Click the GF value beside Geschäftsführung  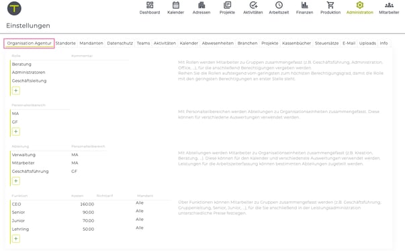point(74,172)
